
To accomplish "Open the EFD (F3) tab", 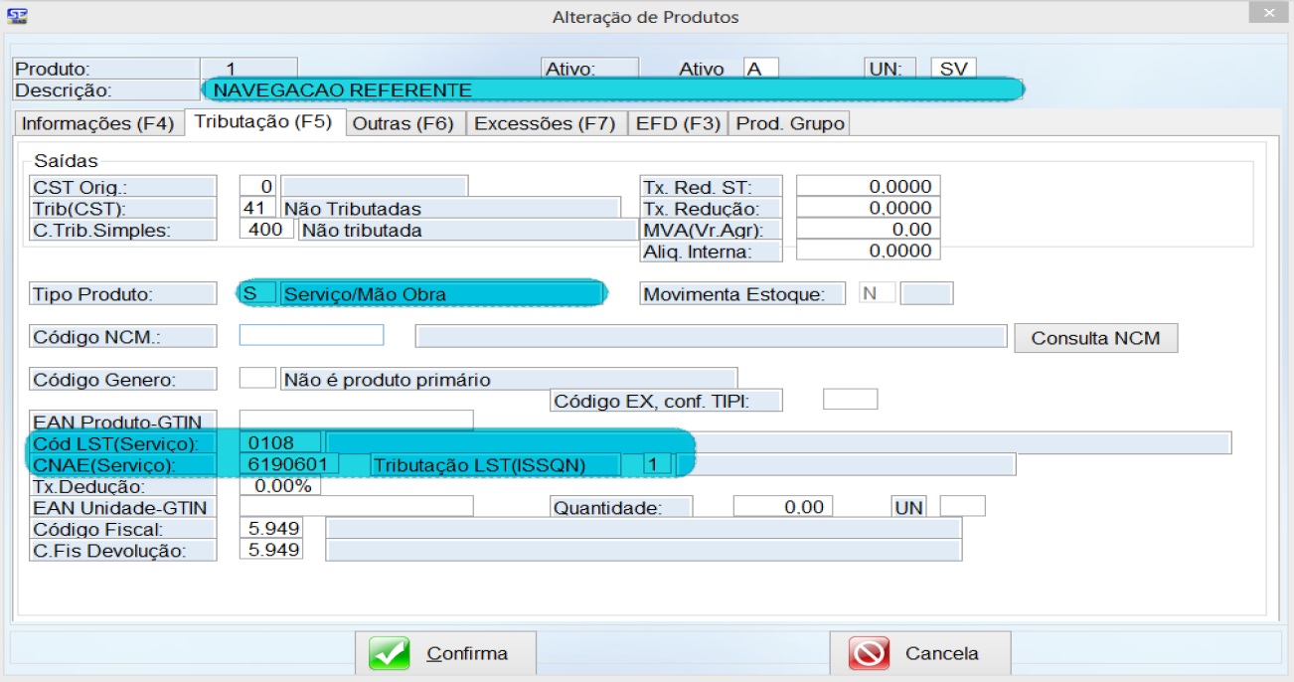I will tap(678, 123).
